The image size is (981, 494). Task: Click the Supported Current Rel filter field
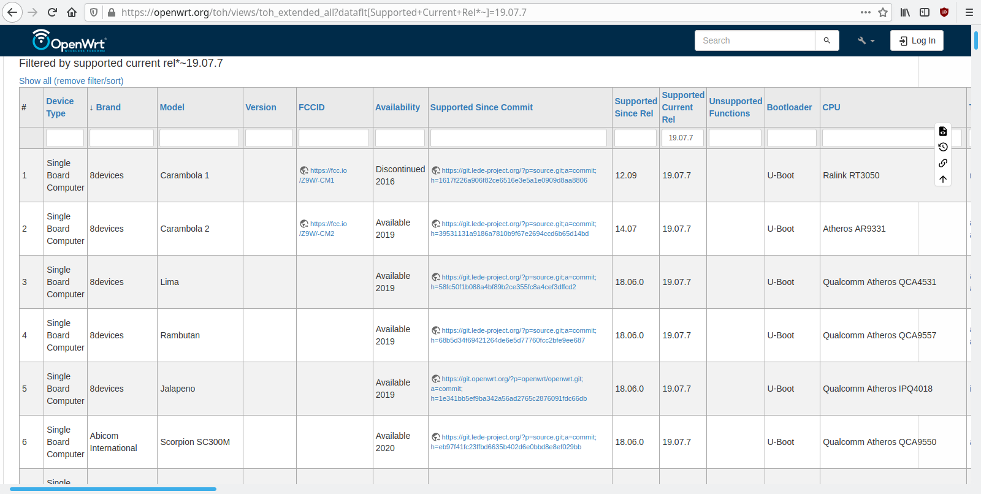click(682, 138)
